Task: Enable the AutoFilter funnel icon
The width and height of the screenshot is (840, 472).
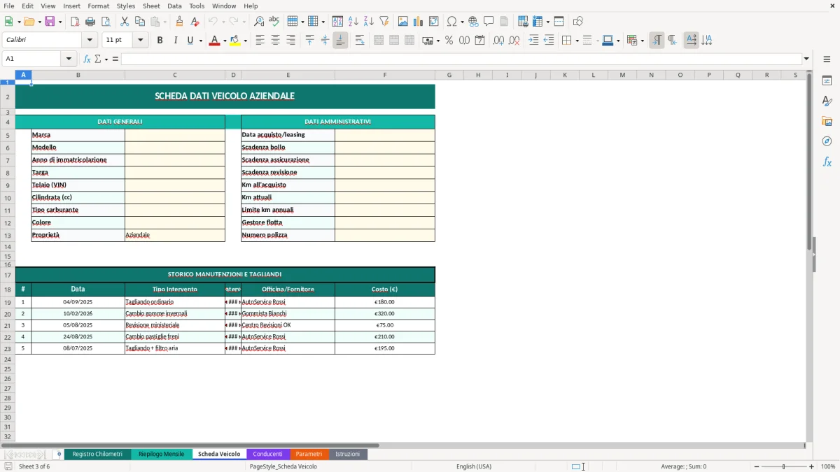Action: click(384, 22)
